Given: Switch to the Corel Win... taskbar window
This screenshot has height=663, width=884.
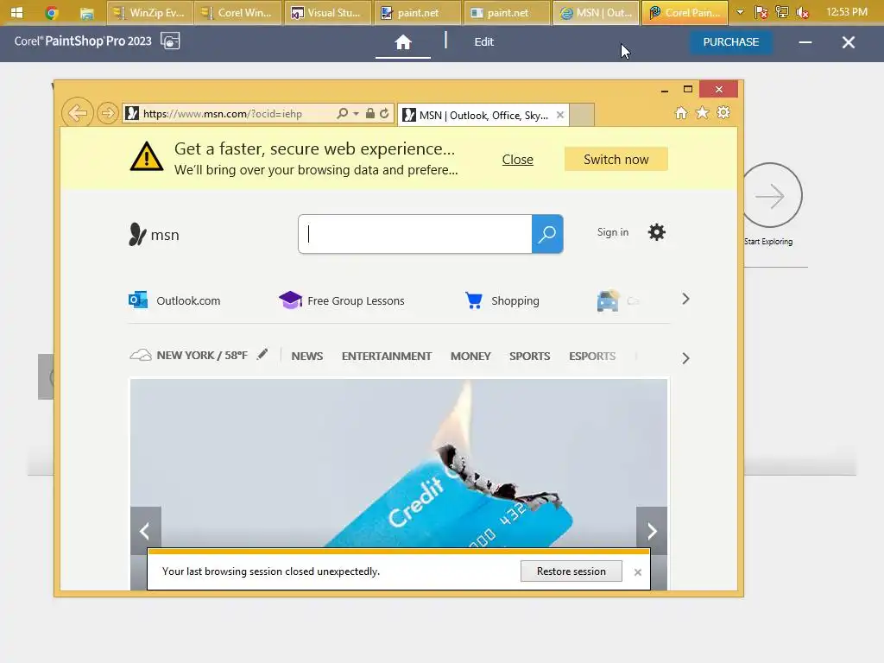Looking at the screenshot, I should (x=237, y=12).
